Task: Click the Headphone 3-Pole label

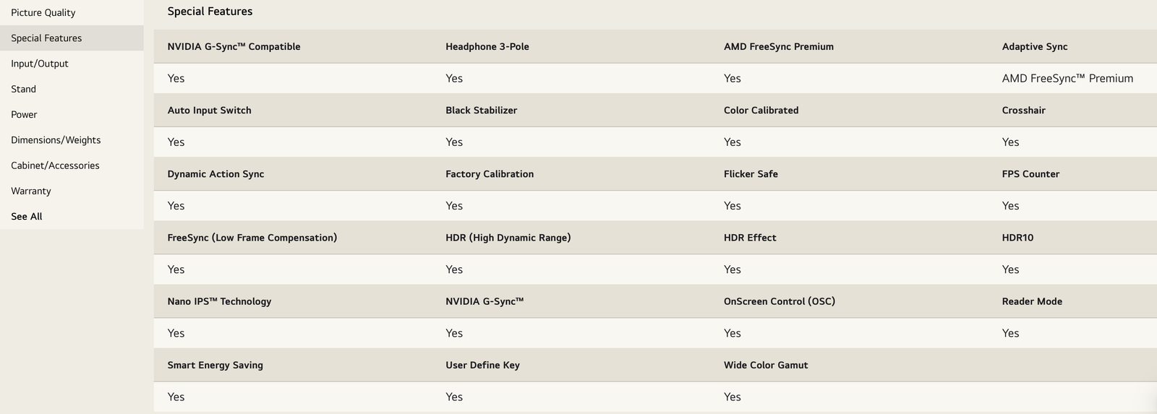Action: point(487,47)
